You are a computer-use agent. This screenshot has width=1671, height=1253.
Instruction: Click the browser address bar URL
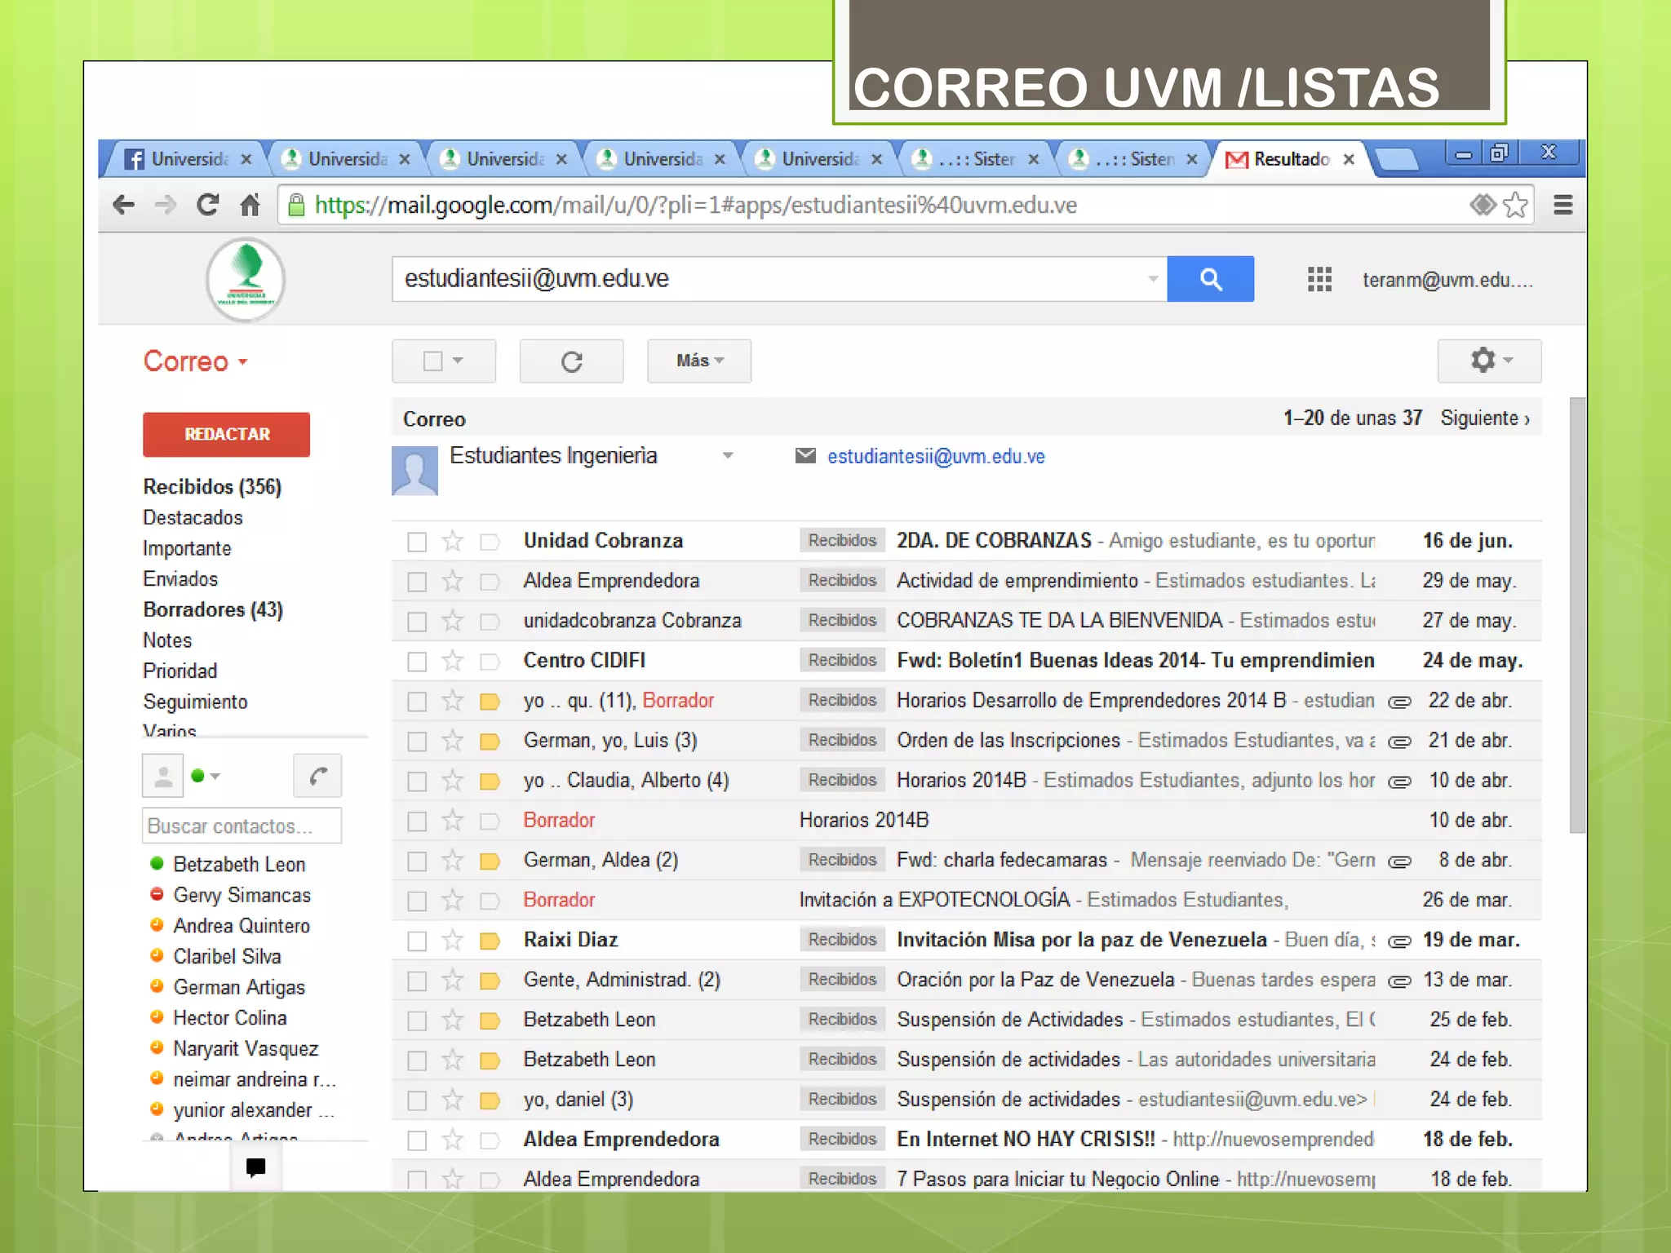(x=696, y=205)
